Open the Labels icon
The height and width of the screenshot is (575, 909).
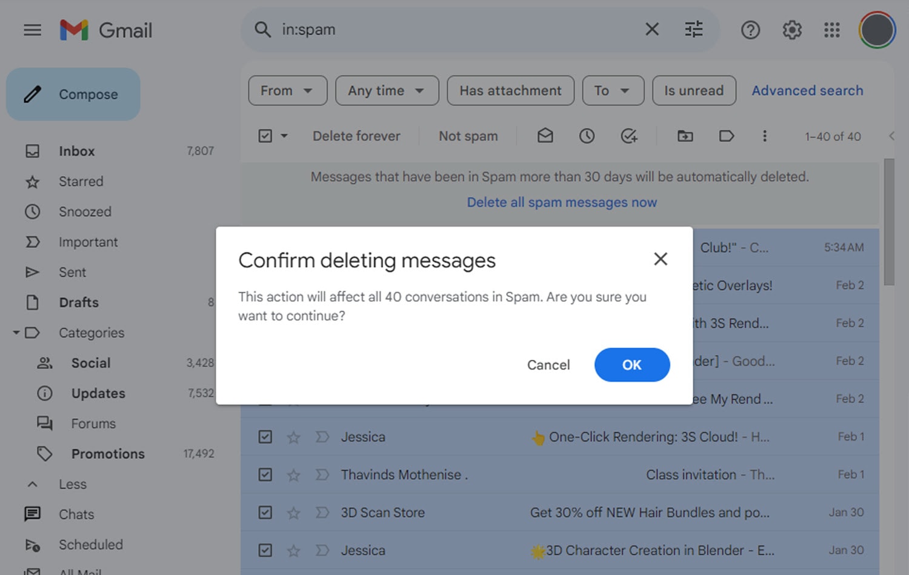pos(727,136)
